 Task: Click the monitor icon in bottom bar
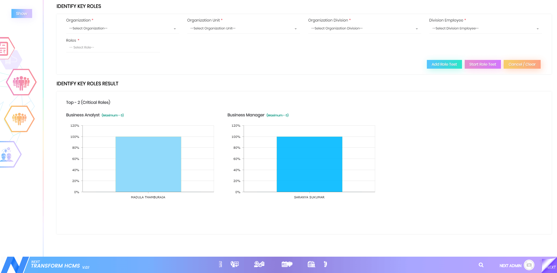[234, 264]
